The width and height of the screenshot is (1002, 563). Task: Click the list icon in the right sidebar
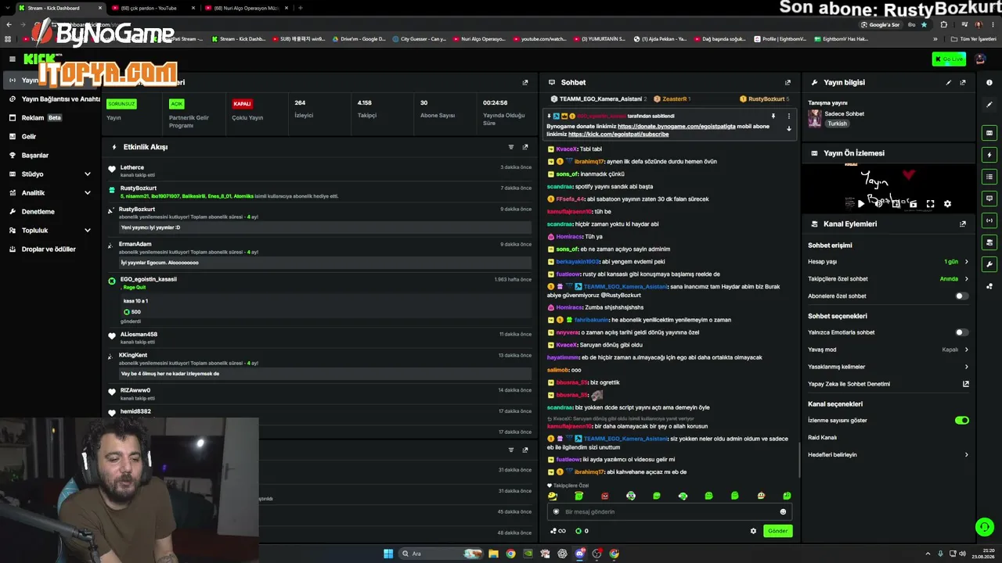tap(989, 177)
